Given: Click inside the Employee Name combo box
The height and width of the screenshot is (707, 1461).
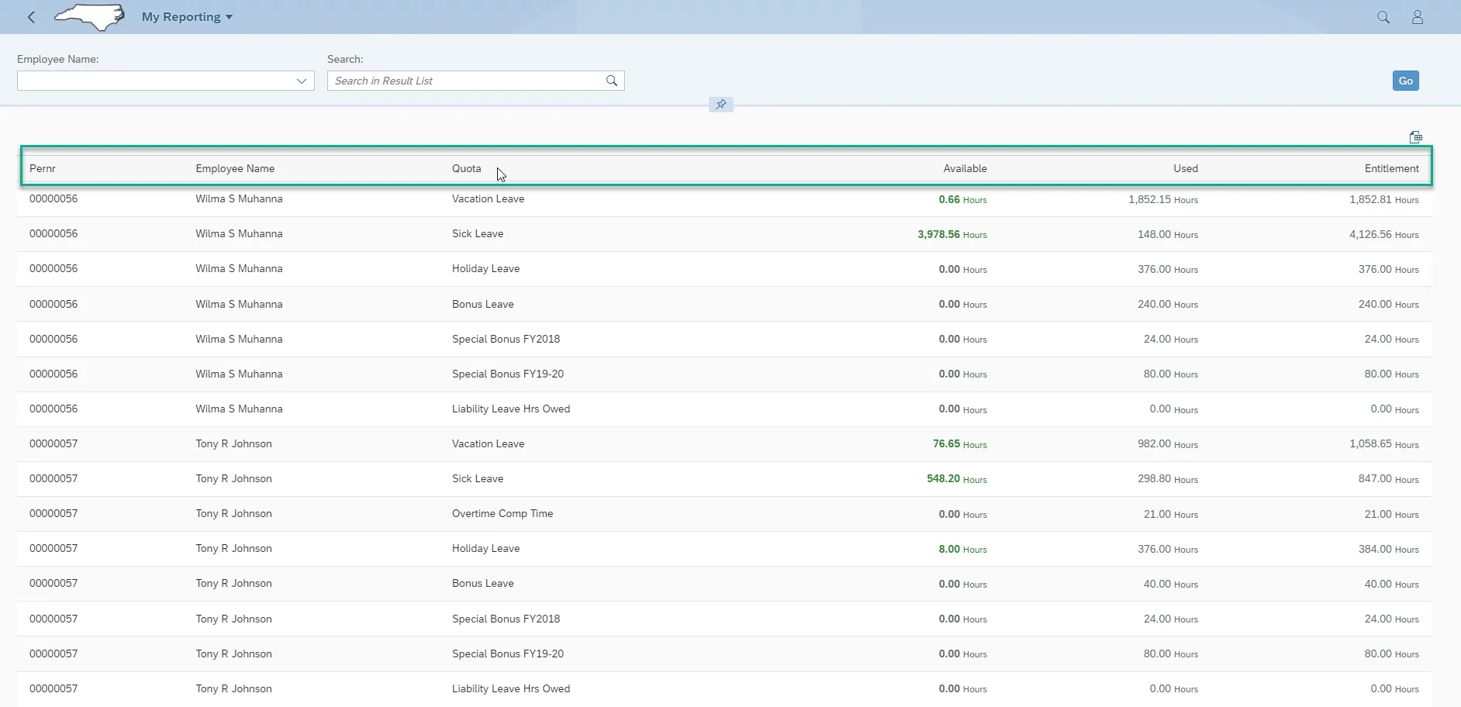Looking at the screenshot, I should (x=154, y=81).
